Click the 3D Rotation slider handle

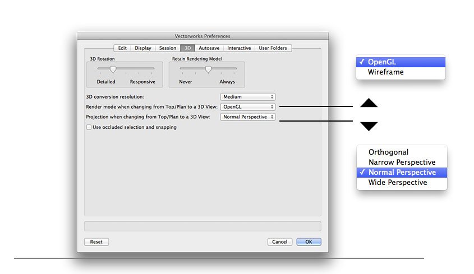[x=113, y=69]
